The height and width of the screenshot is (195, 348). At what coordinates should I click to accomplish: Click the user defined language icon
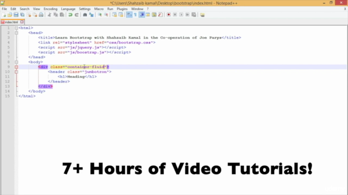tap(148, 15)
